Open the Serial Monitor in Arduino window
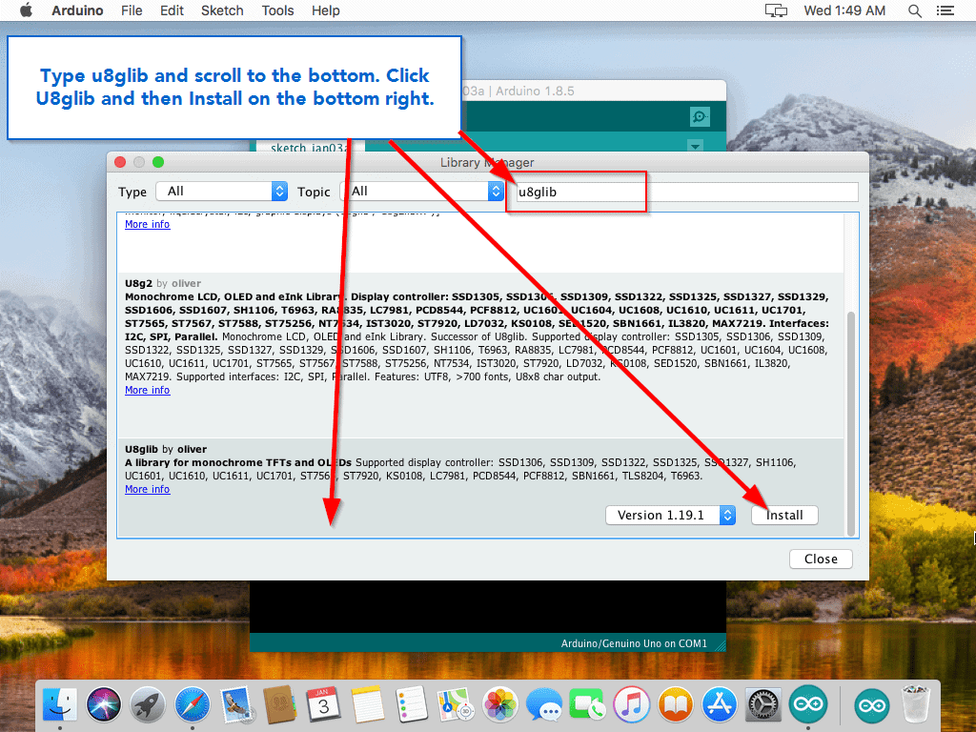Image resolution: width=976 pixels, height=732 pixels. pos(700,116)
